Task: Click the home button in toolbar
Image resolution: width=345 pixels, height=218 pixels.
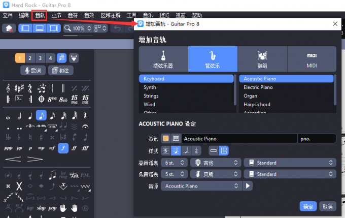Action: pos(9,28)
